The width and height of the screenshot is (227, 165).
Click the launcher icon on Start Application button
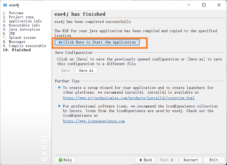[60, 42]
